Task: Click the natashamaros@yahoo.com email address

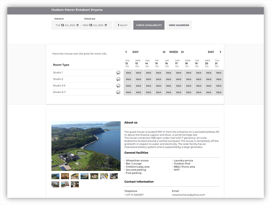Action: [188, 195]
